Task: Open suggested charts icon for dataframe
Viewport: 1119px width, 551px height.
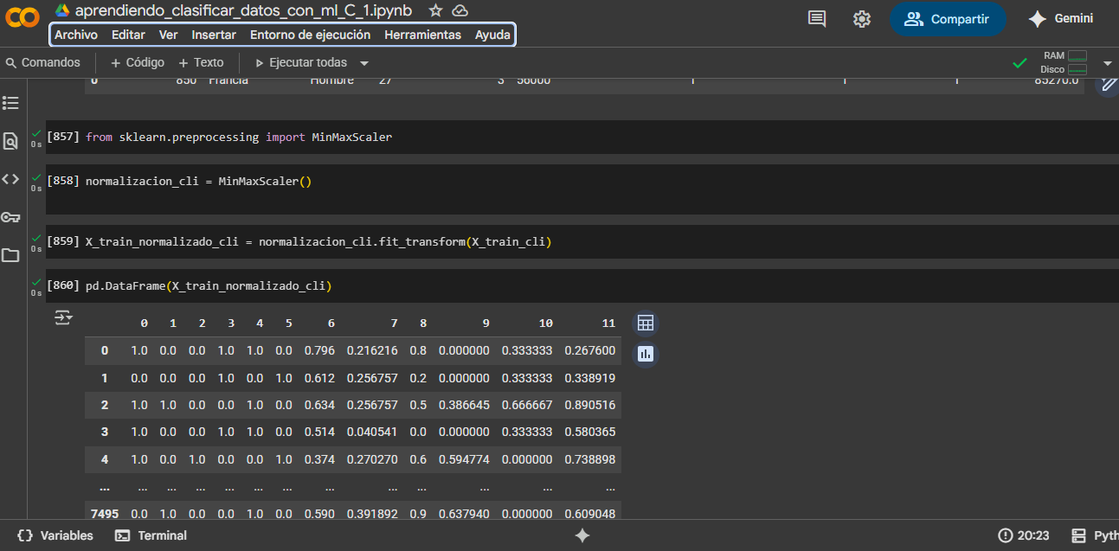Action: (x=645, y=354)
